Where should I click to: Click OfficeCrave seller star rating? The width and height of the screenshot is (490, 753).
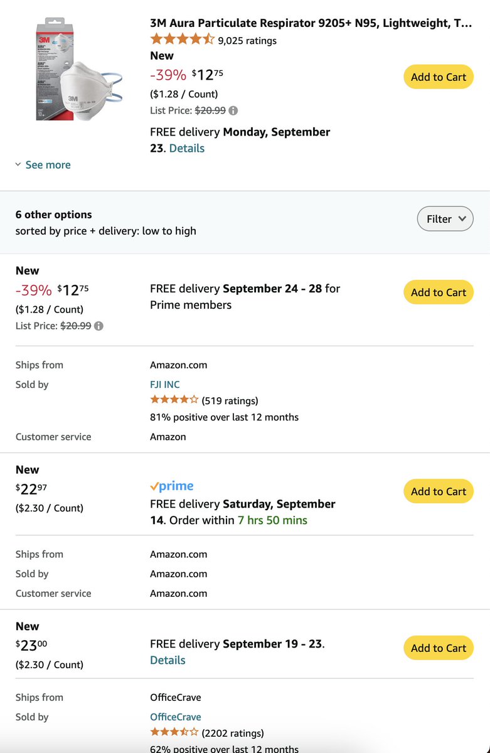[x=174, y=732]
